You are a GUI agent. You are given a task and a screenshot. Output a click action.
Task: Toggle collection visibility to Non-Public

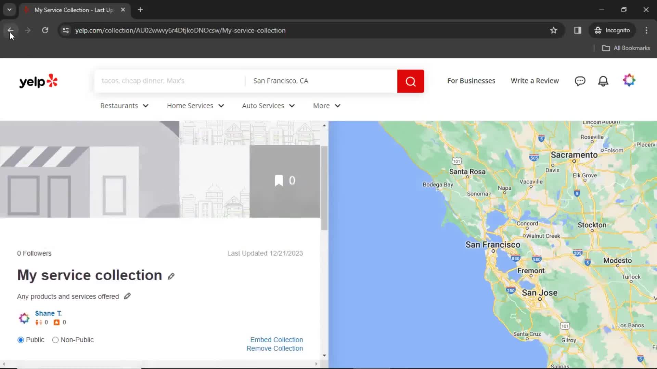55,340
